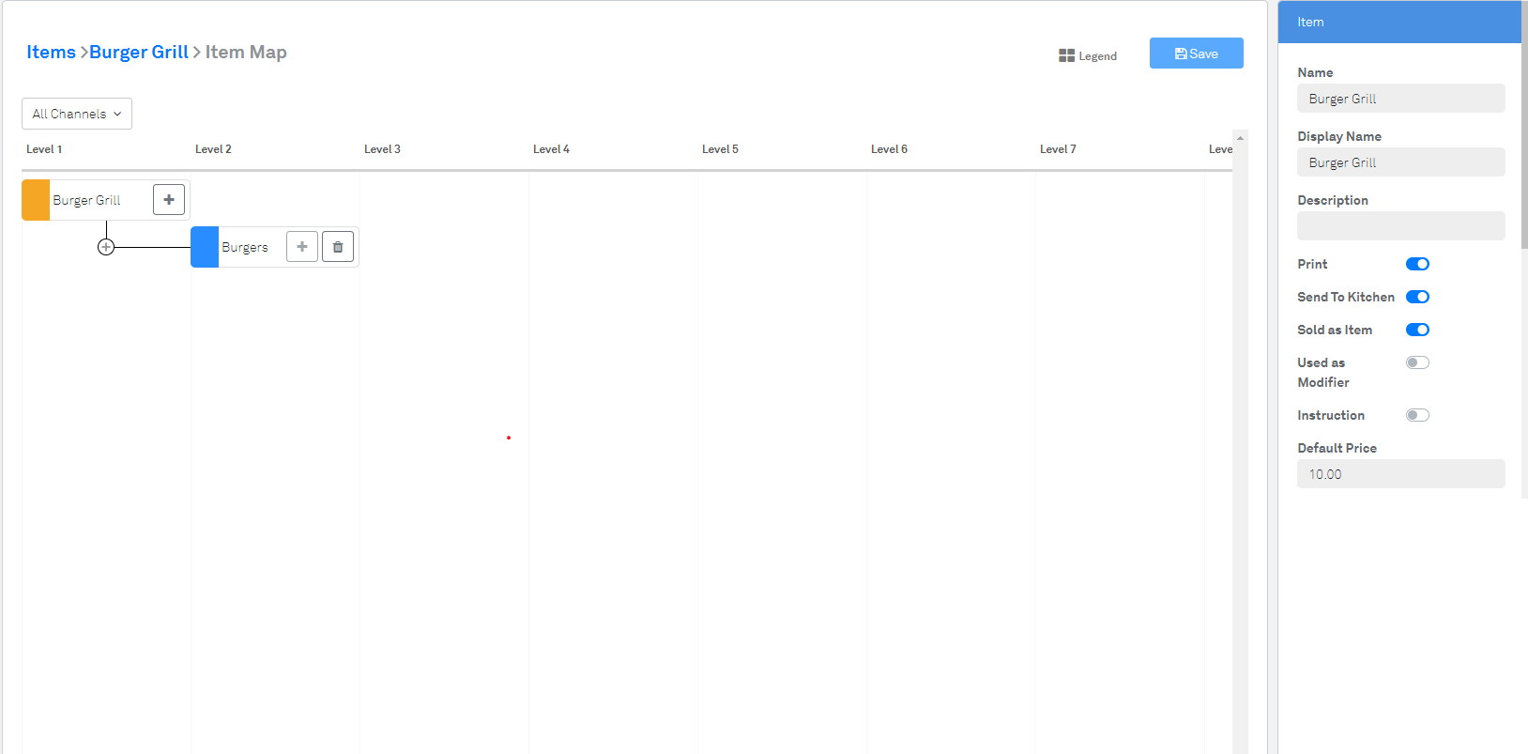Screen dimensions: 1528x754
Task: Select the Burger Grill tree node
Action: pos(106,200)
